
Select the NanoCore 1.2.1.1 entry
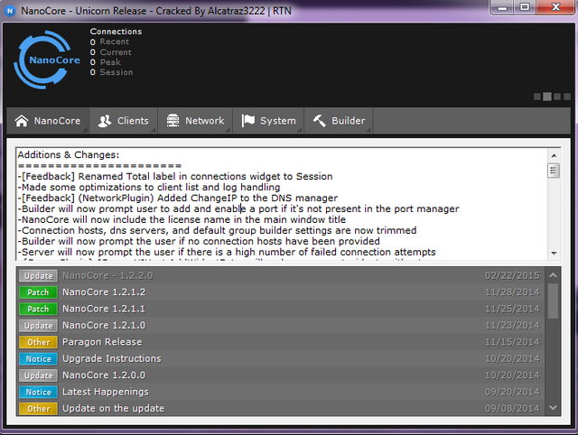(281, 309)
